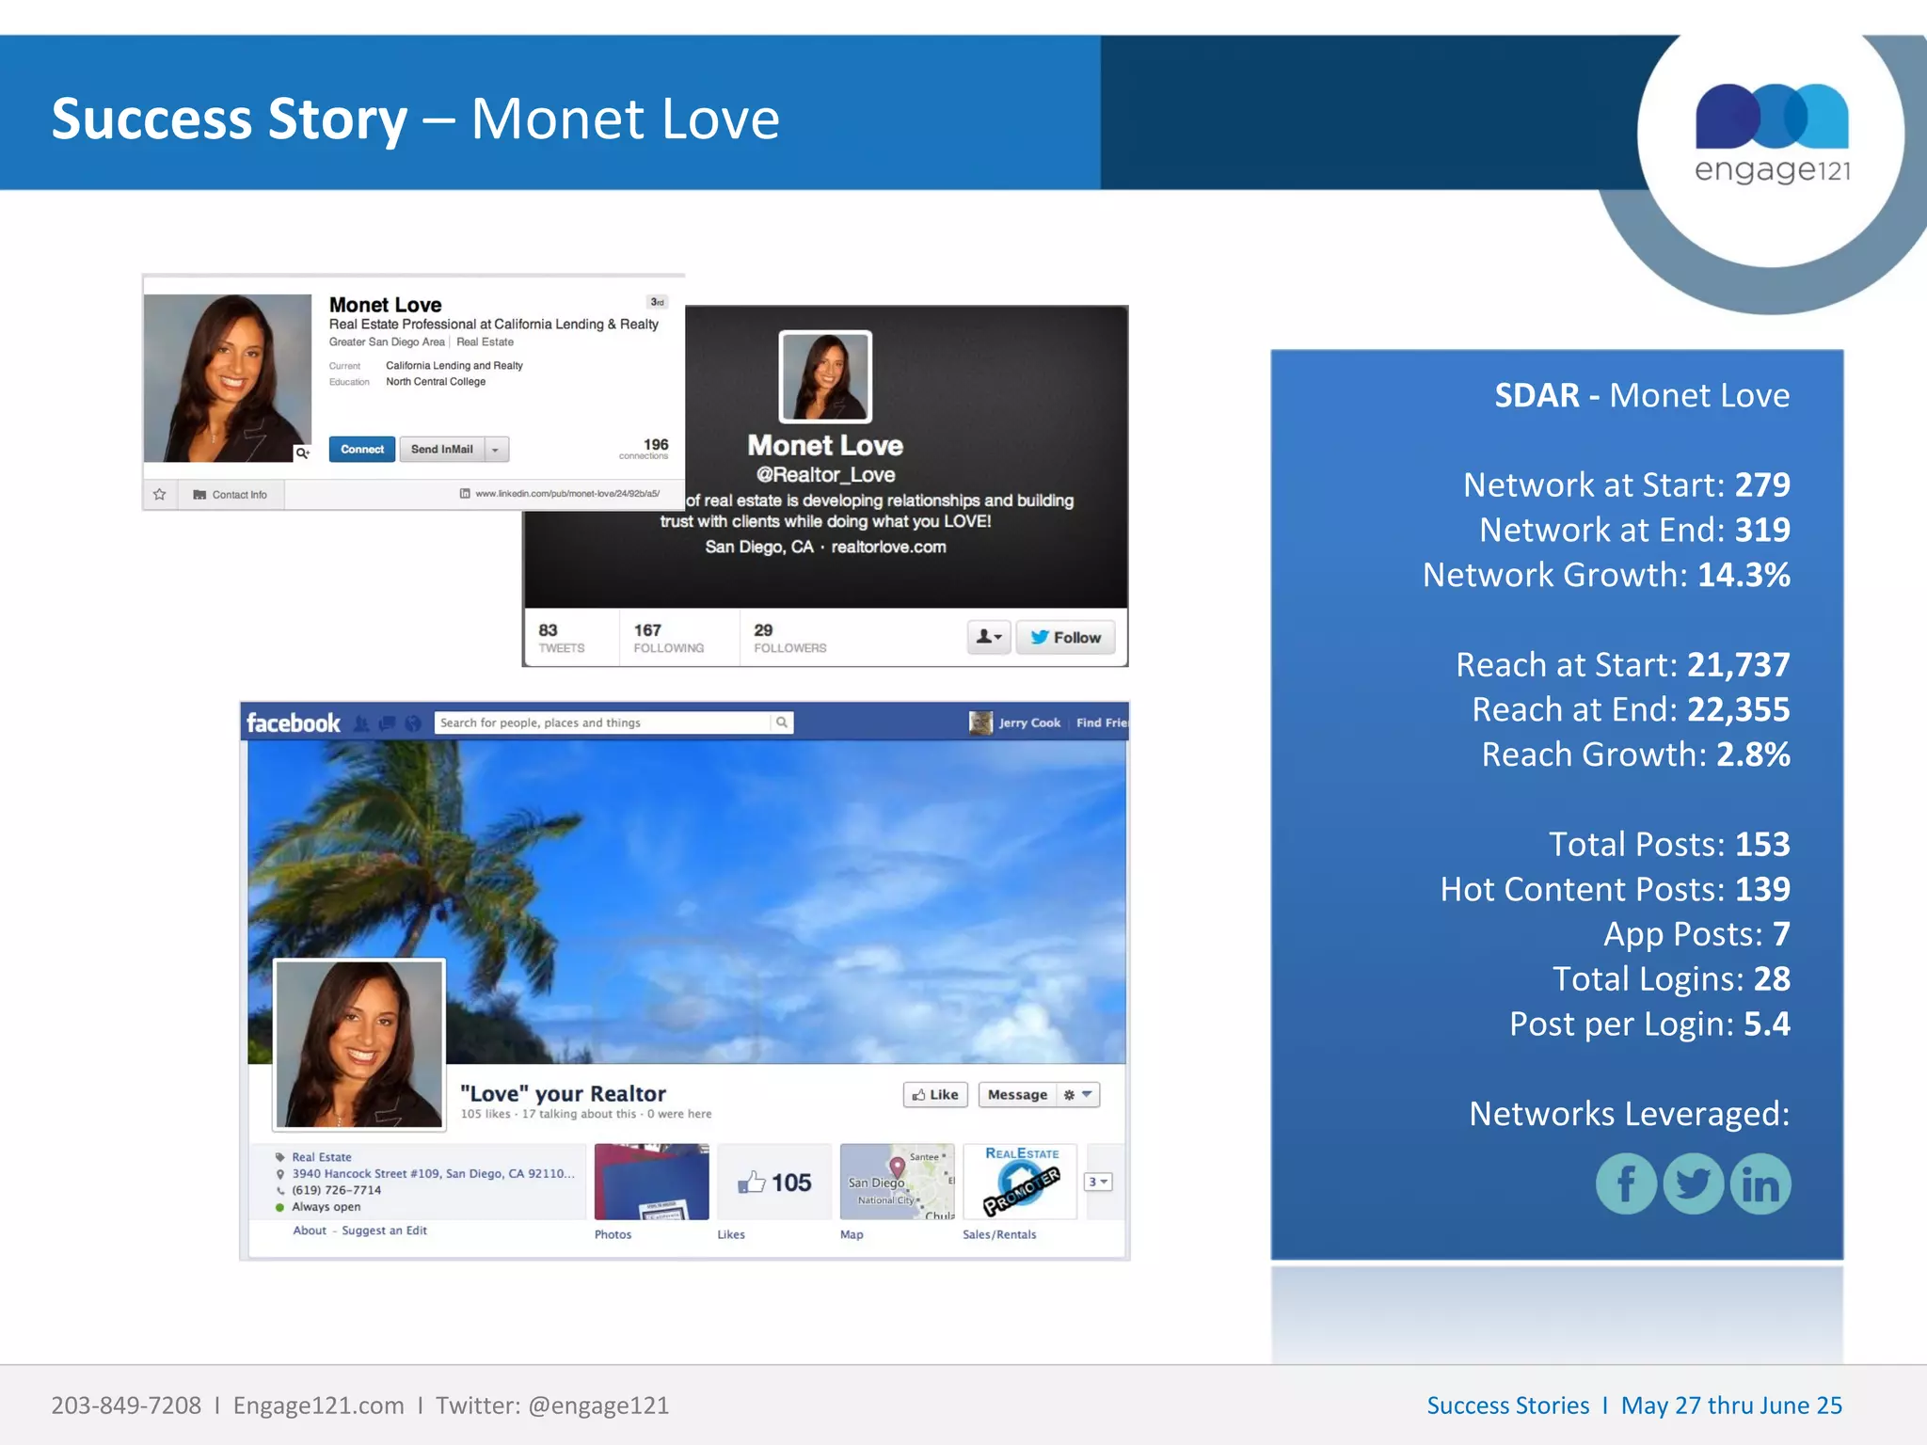Image resolution: width=1927 pixels, height=1445 pixels.
Task: Click the Send InMail button
Action: (442, 450)
